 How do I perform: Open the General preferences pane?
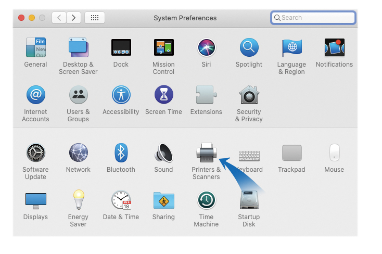36,47
